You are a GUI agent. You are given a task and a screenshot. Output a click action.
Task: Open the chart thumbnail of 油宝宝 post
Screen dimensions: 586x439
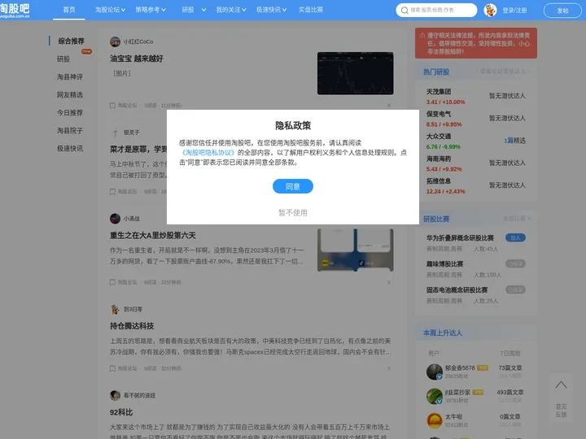point(355,73)
